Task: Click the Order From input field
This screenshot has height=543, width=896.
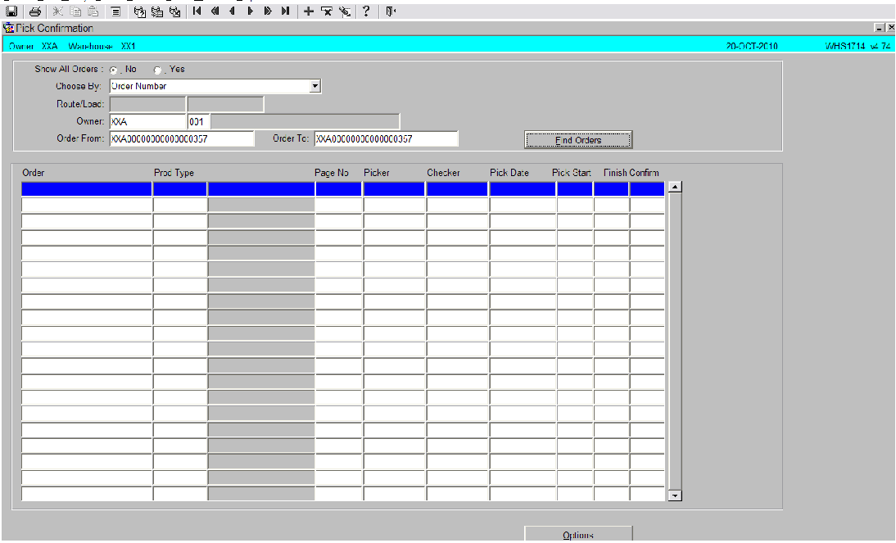Action: [x=182, y=139]
